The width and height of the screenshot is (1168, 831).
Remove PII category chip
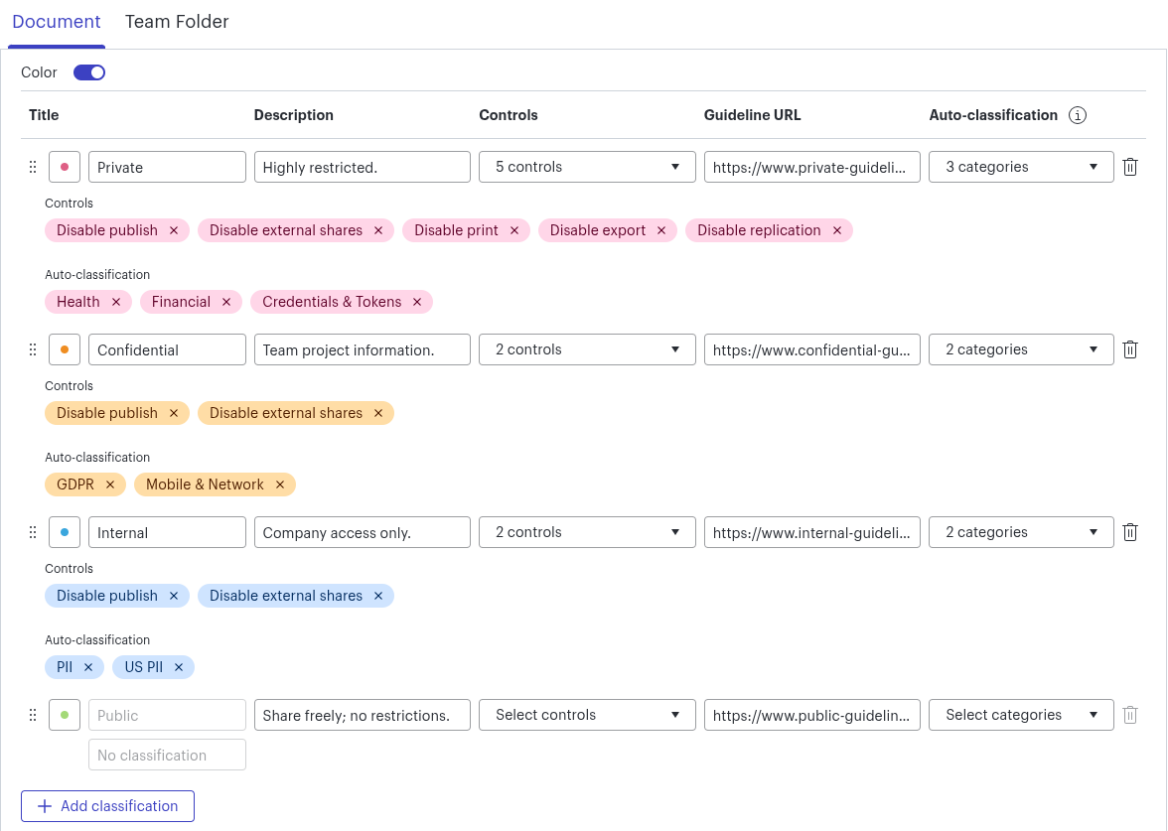(x=88, y=667)
